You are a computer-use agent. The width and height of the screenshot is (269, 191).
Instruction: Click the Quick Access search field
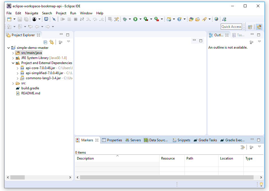[x=231, y=27]
